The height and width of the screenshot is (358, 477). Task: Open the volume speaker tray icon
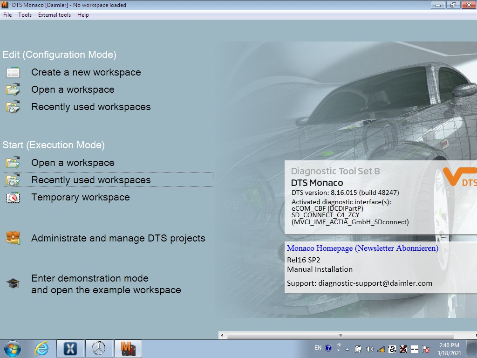(x=369, y=349)
